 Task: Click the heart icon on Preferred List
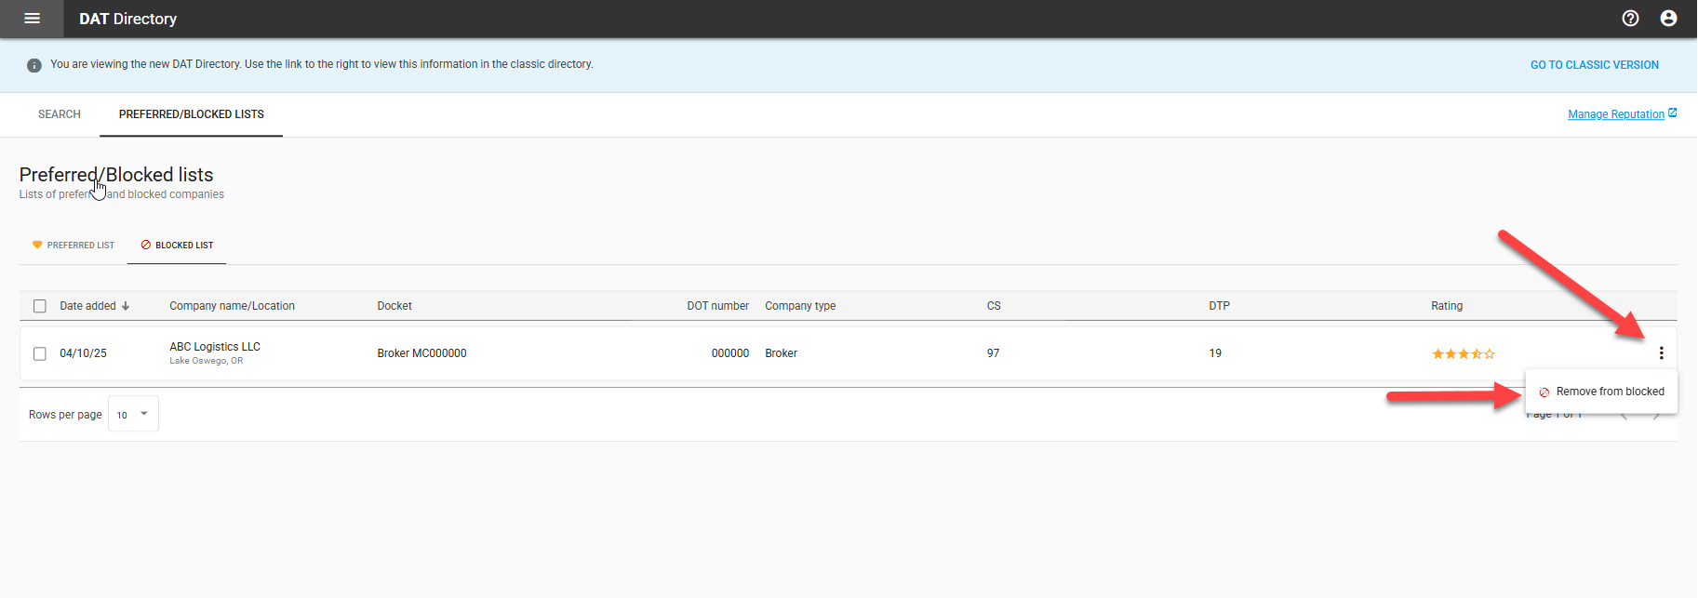(x=37, y=246)
